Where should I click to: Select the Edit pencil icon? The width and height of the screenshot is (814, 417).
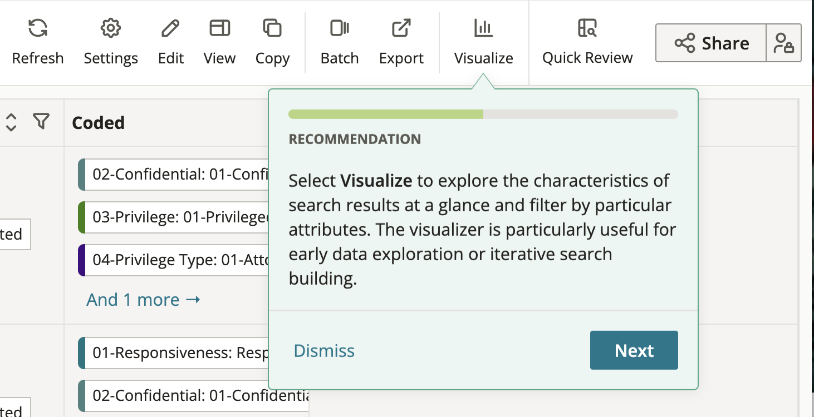point(170,28)
